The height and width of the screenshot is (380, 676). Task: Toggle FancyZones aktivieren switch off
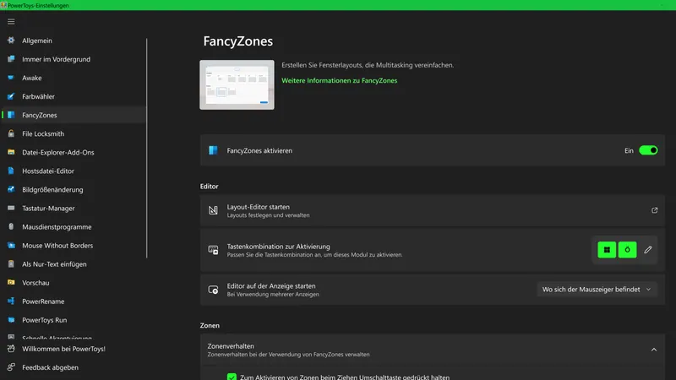(x=648, y=150)
